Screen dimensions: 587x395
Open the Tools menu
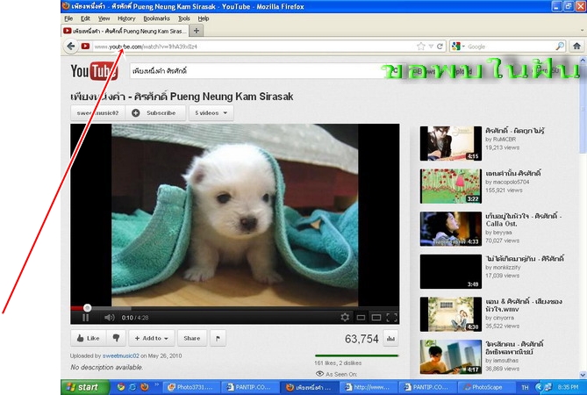click(183, 18)
